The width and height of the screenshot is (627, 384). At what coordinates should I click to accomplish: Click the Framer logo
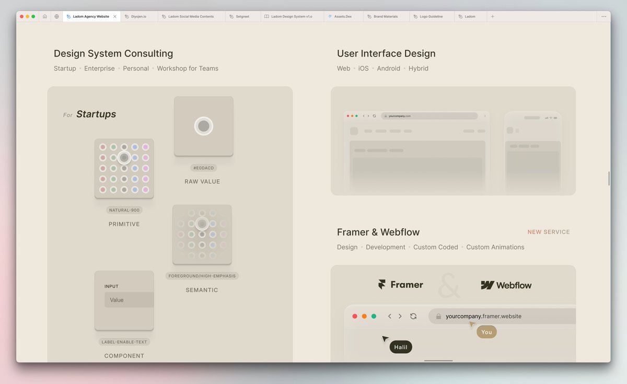coord(401,285)
